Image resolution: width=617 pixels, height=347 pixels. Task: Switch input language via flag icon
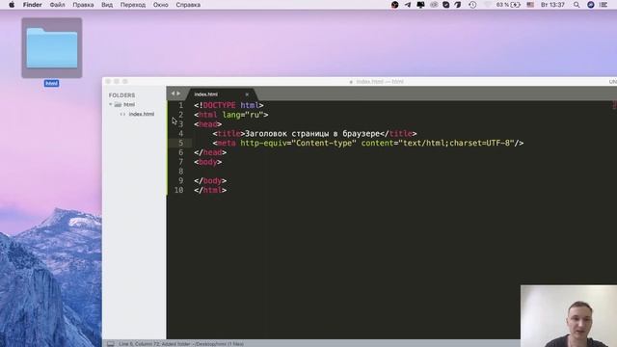530,5
